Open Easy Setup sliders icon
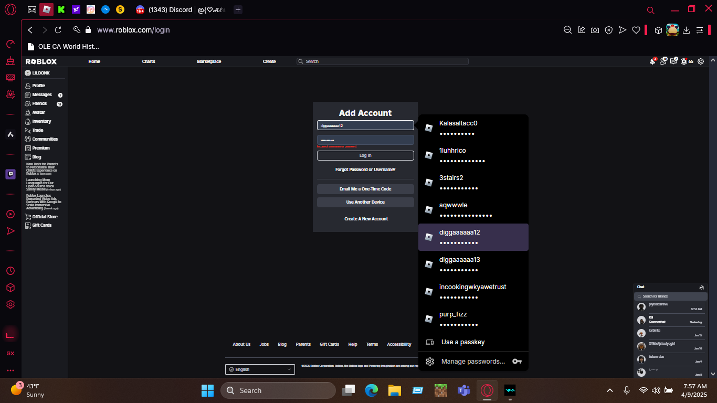 pyautogui.click(x=700, y=30)
